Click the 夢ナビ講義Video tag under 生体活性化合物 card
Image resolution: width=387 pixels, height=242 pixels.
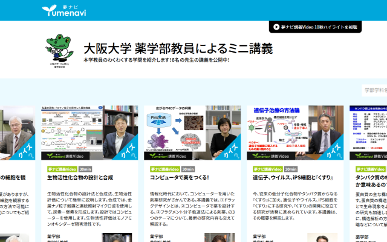click(62, 169)
